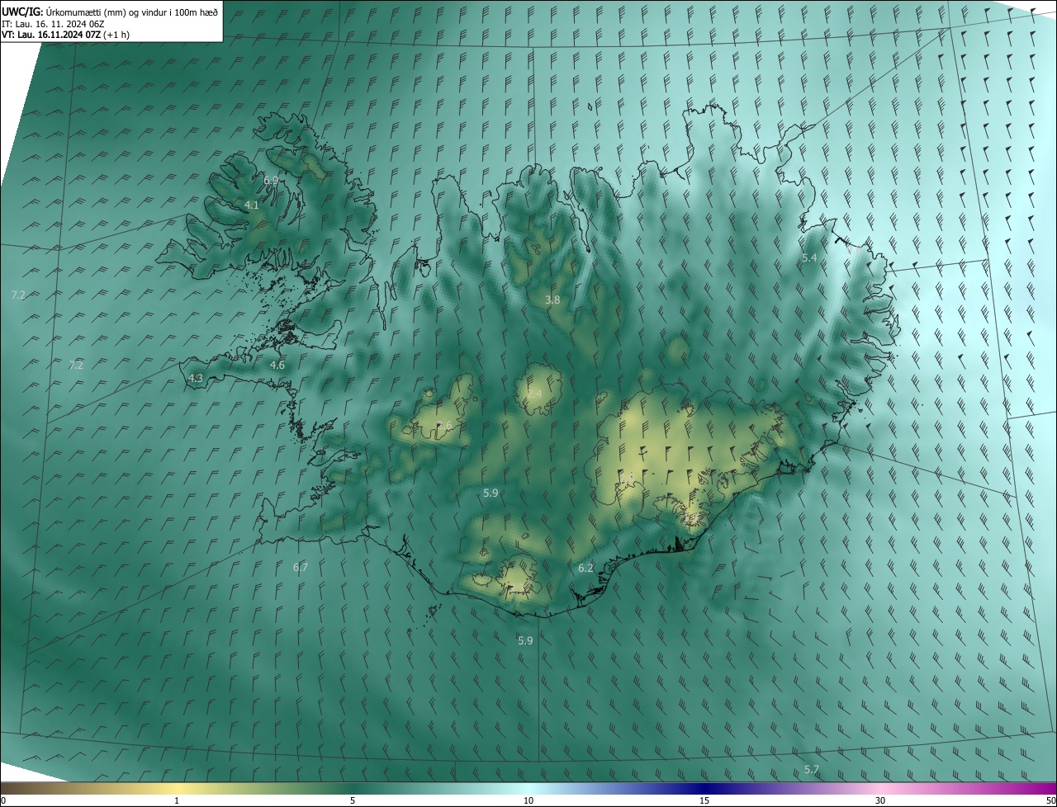Image resolution: width=1057 pixels, height=807 pixels.
Task: Click the 10 tick on the colour scale
Action: click(528, 800)
